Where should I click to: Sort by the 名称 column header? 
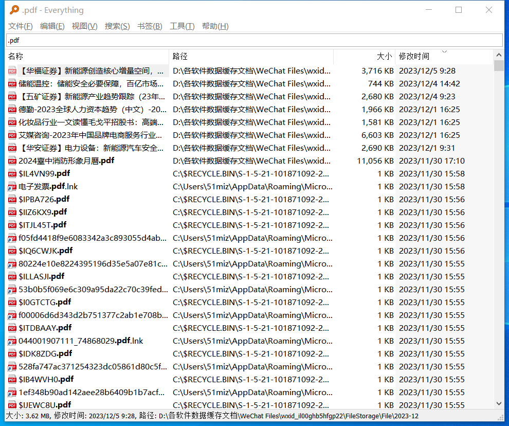(87, 56)
